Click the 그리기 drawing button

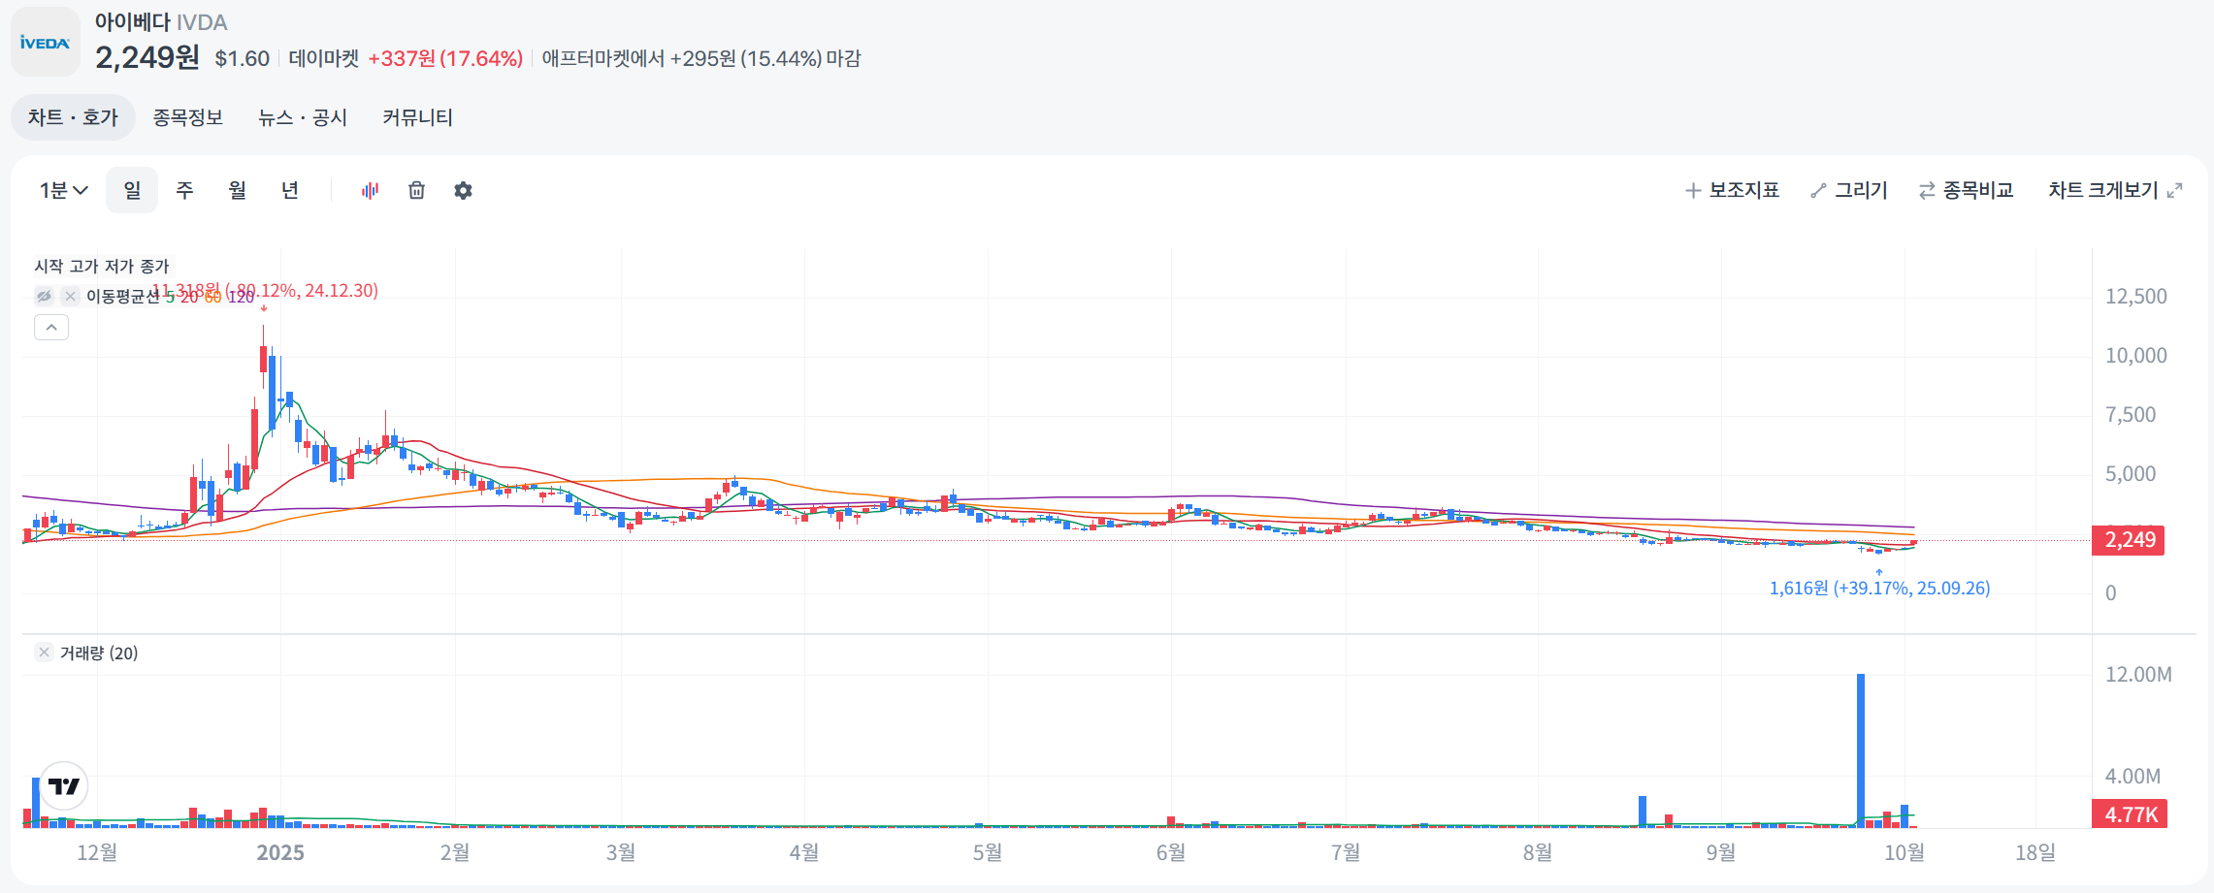pos(1849,190)
